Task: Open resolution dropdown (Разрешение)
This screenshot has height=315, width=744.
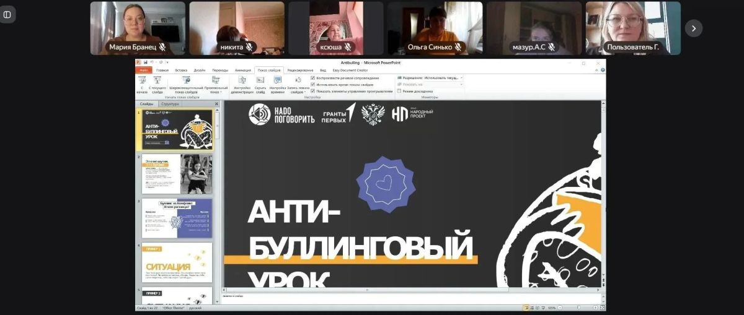Action: tap(430, 78)
